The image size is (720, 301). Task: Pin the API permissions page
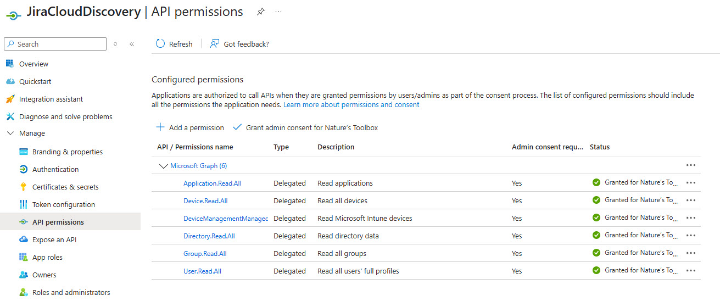pos(261,12)
